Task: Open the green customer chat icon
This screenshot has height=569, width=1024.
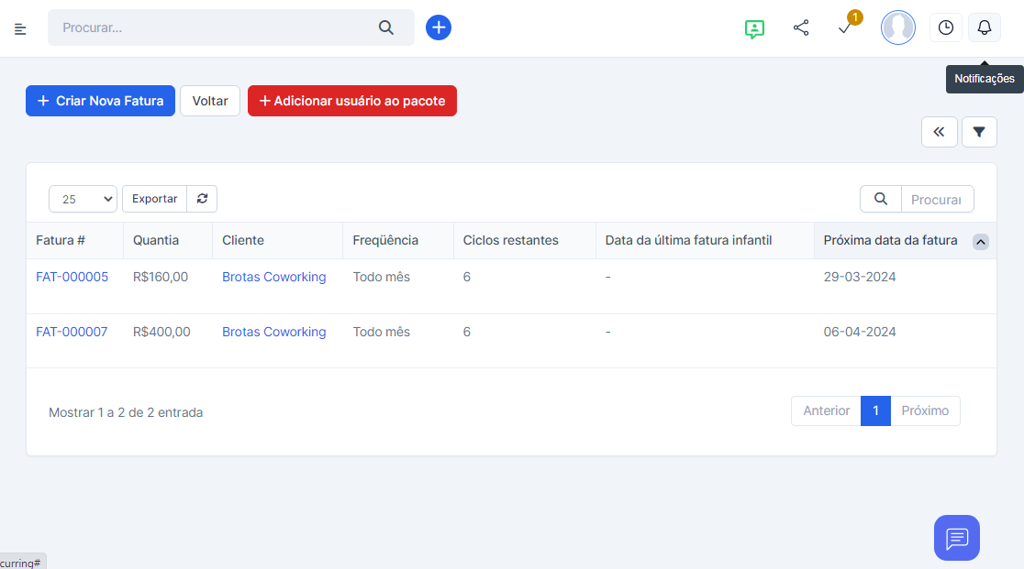Action: [x=754, y=28]
